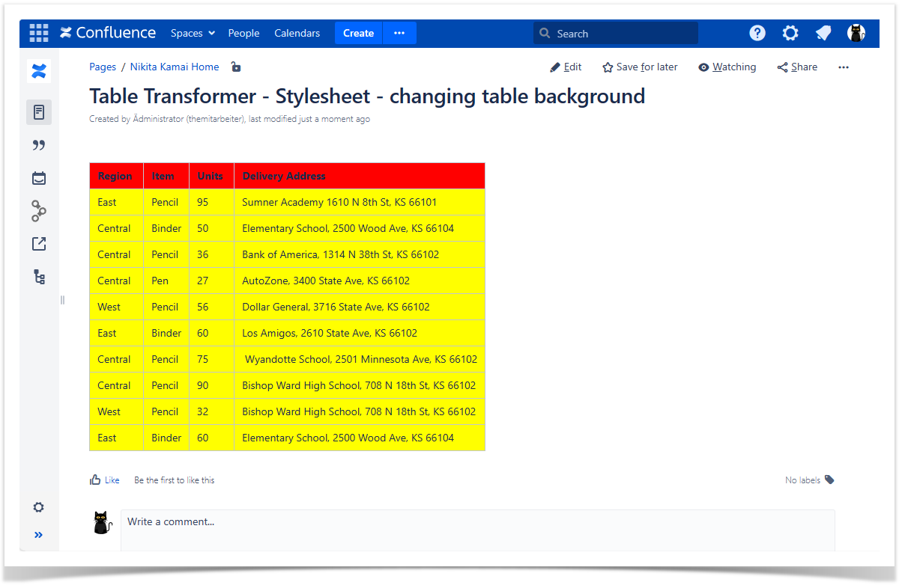905x588 pixels.
Task: Open the notifications icon in the header
Action: point(823,33)
